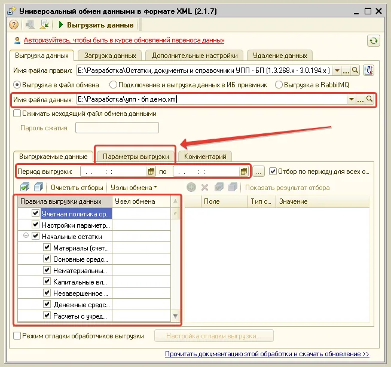The width and height of the screenshot is (391, 367).
Task: Toggle 'Режим отладки обработчиков выгрузки' checkbox
Action: (17, 336)
